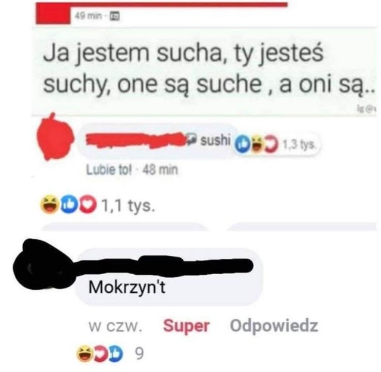Click the heart icon under Mokrzyn't comment

tap(102, 354)
